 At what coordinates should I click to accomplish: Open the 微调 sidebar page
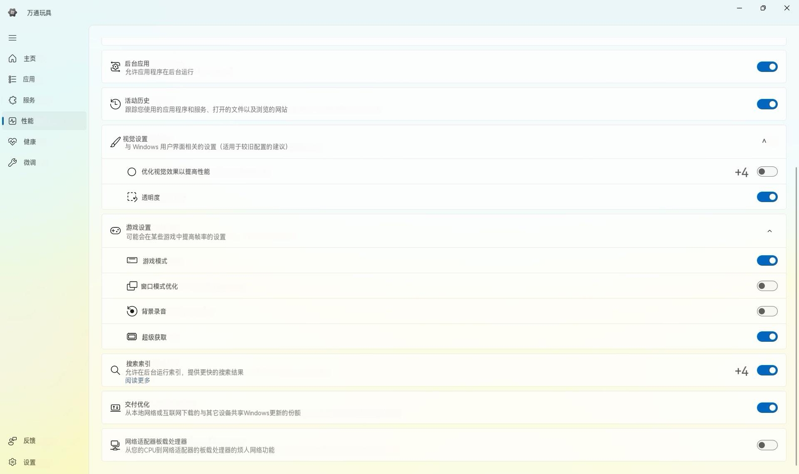[x=29, y=163]
